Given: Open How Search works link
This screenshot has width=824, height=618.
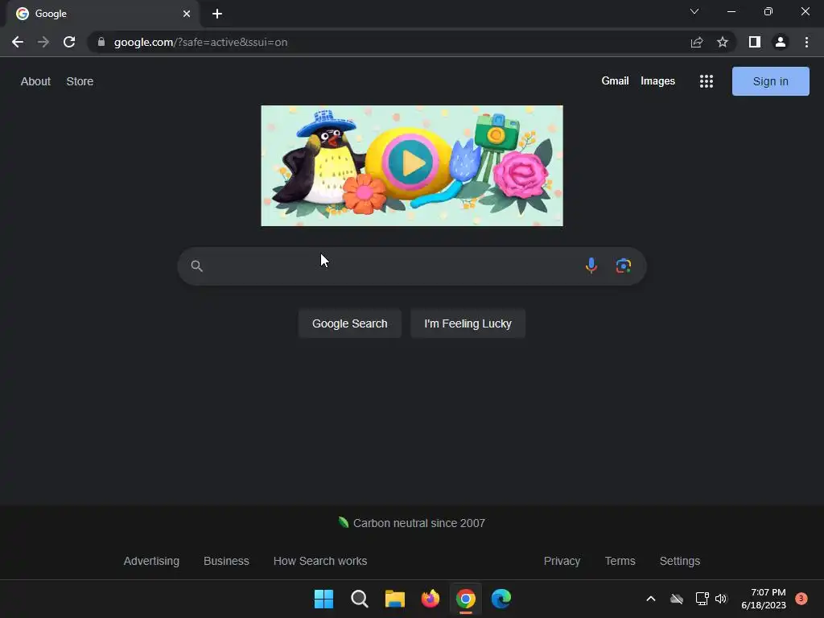Looking at the screenshot, I should 320,561.
